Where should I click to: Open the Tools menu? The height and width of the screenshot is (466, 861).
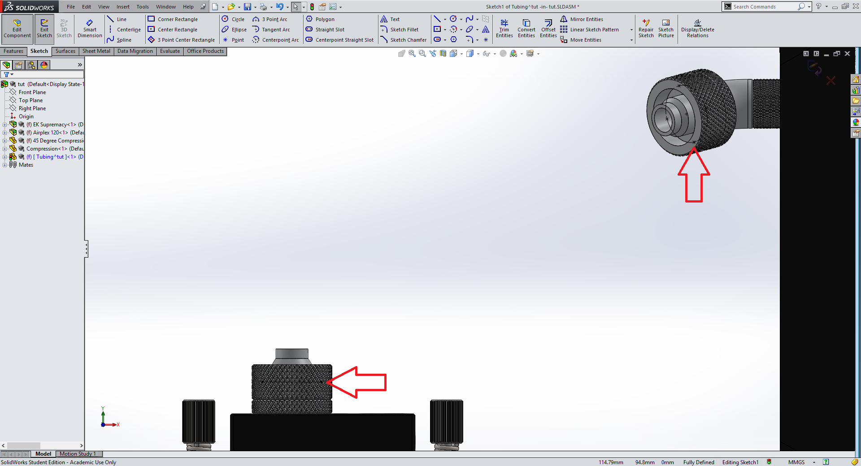pos(143,7)
